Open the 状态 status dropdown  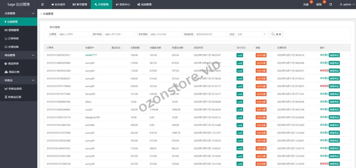click(252, 34)
